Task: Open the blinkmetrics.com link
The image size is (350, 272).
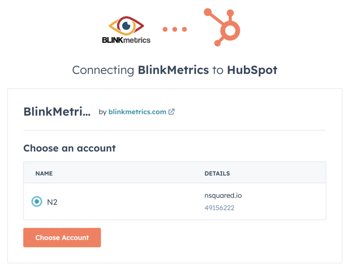Action: (137, 112)
